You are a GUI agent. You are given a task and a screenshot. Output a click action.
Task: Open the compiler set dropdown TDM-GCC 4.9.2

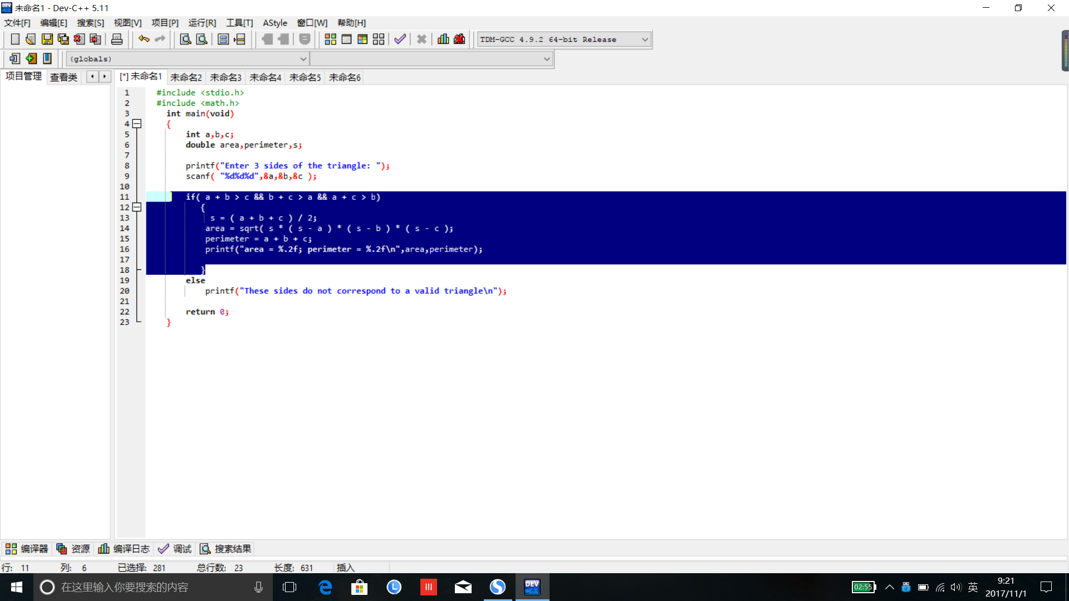(564, 40)
